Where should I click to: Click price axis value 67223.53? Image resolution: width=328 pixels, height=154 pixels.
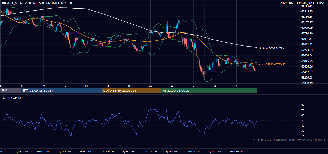(x=307, y=50)
